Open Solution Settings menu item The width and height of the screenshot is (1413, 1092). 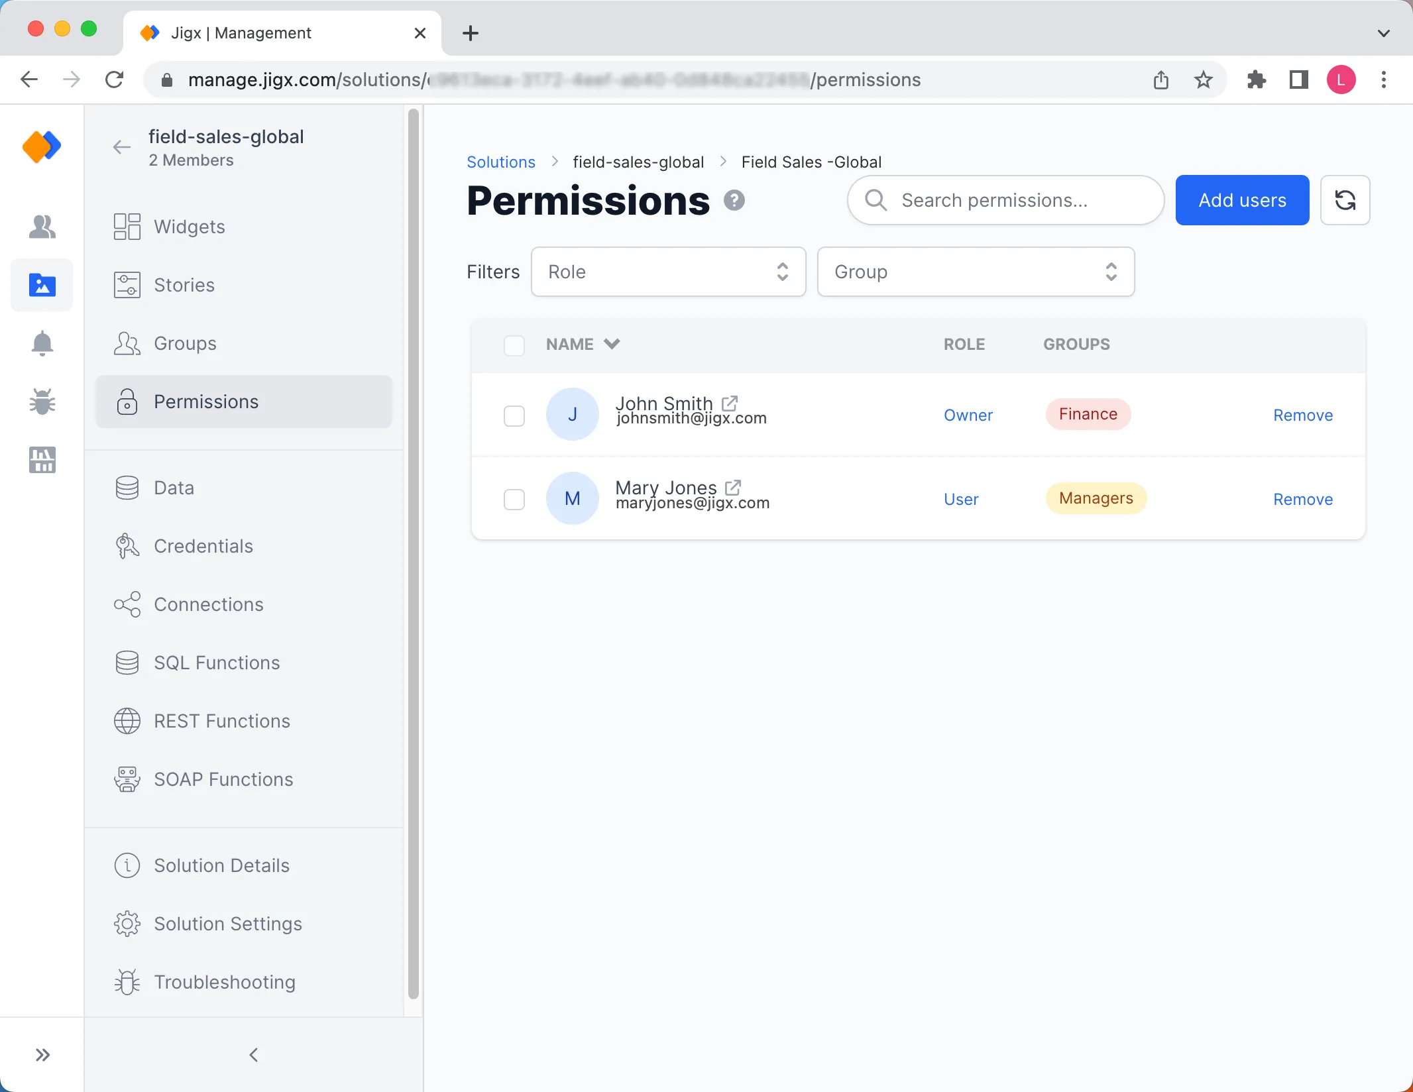click(x=244, y=924)
